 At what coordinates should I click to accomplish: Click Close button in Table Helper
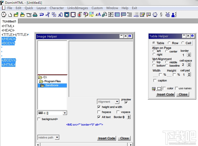coord(183,94)
